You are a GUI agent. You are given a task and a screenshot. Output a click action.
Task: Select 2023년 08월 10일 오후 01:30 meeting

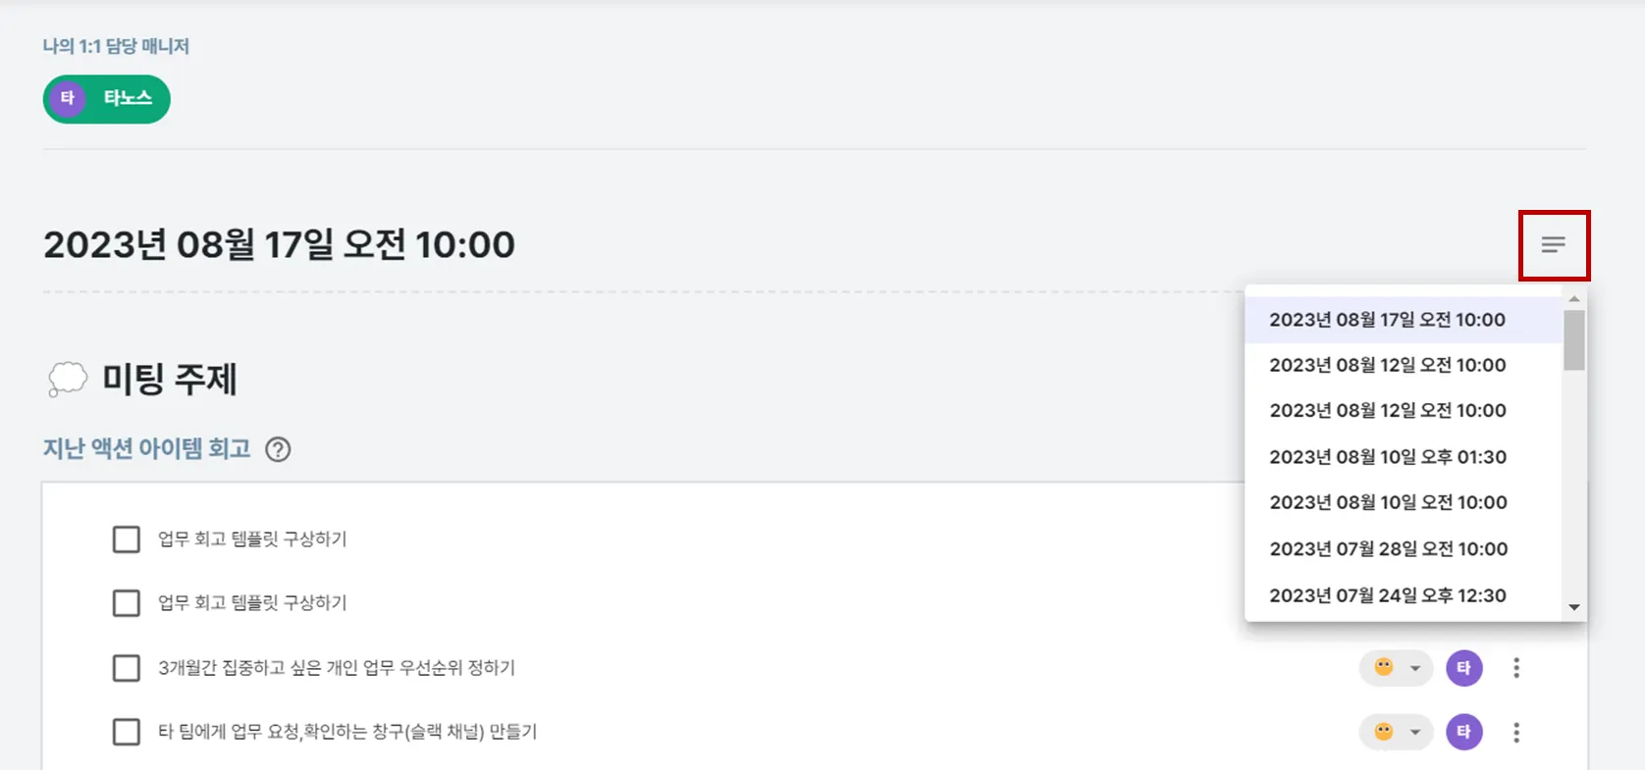pos(1387,457)
